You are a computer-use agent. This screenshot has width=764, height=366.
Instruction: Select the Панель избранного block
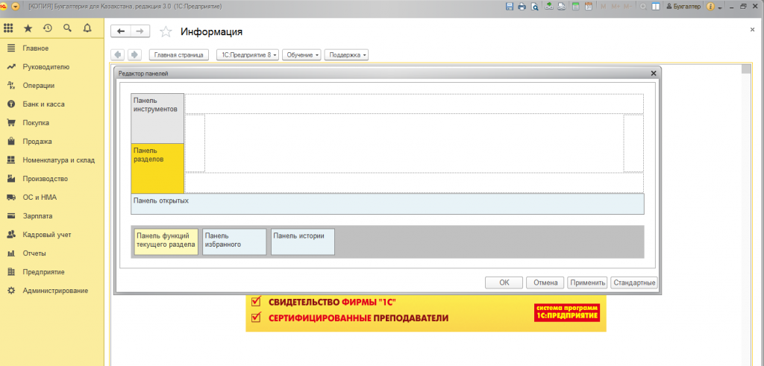point(234,242)
